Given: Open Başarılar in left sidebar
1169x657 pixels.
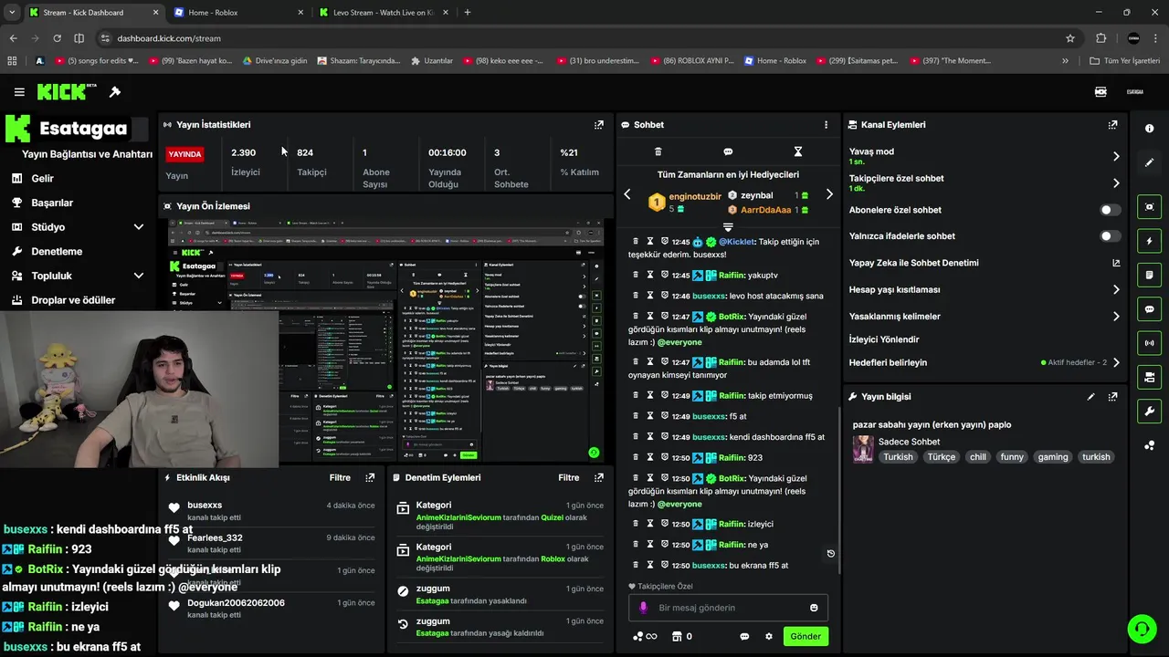Looking at the screenshot, I should click(51, 203).
